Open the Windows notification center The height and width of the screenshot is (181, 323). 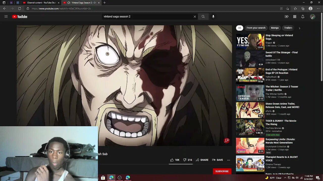pos(318,178)
